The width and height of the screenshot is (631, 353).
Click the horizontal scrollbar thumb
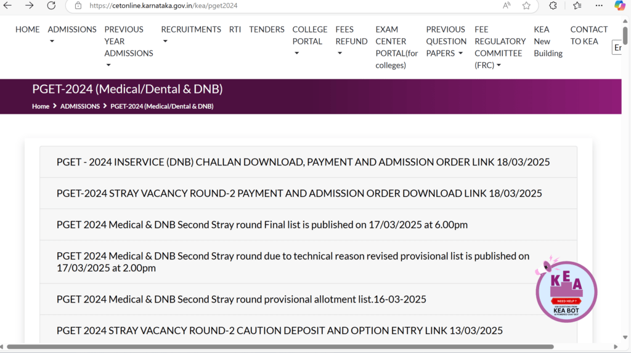tap(280, 347)
